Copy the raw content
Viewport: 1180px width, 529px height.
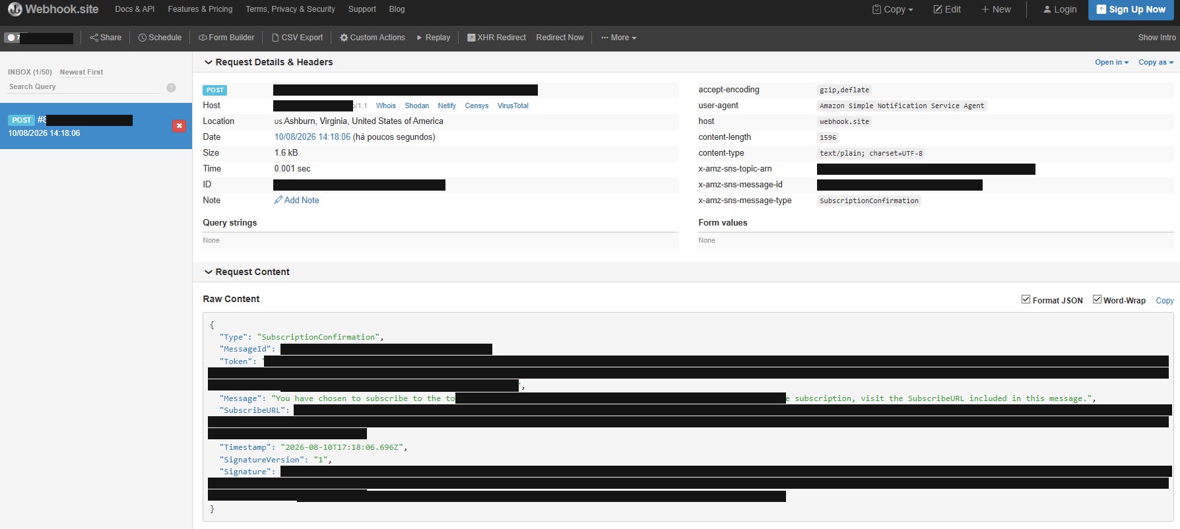[x=1165, y=300]
